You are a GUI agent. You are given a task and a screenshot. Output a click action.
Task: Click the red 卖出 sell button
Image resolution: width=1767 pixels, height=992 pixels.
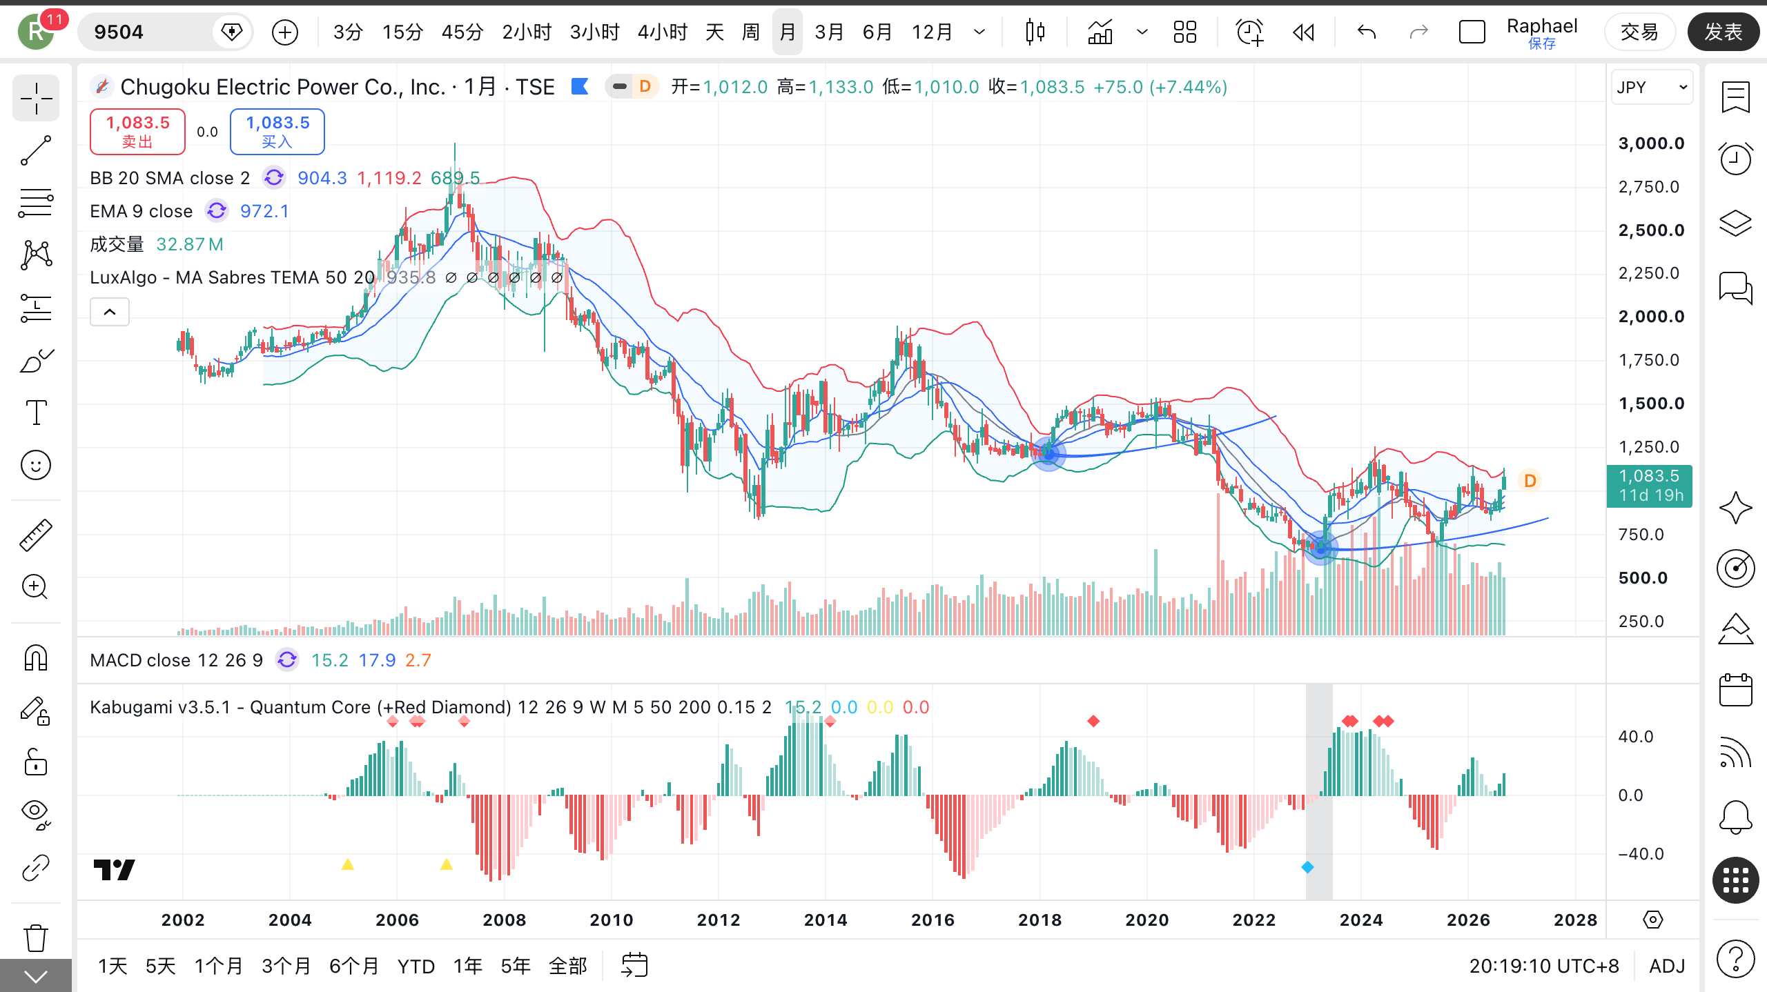(137, 131)
